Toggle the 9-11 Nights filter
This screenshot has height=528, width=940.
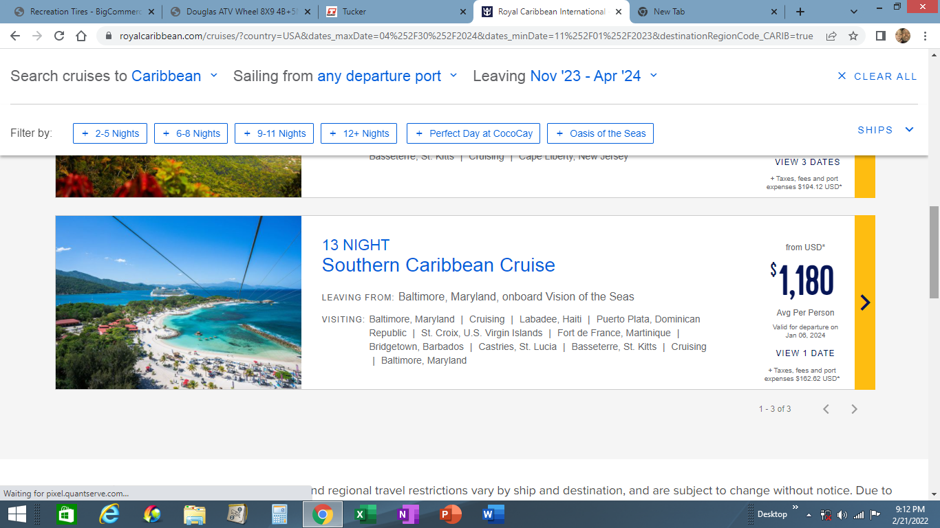275,133
